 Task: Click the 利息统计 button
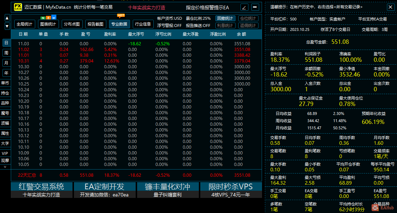pyautogui.click(x=225, y=26)
